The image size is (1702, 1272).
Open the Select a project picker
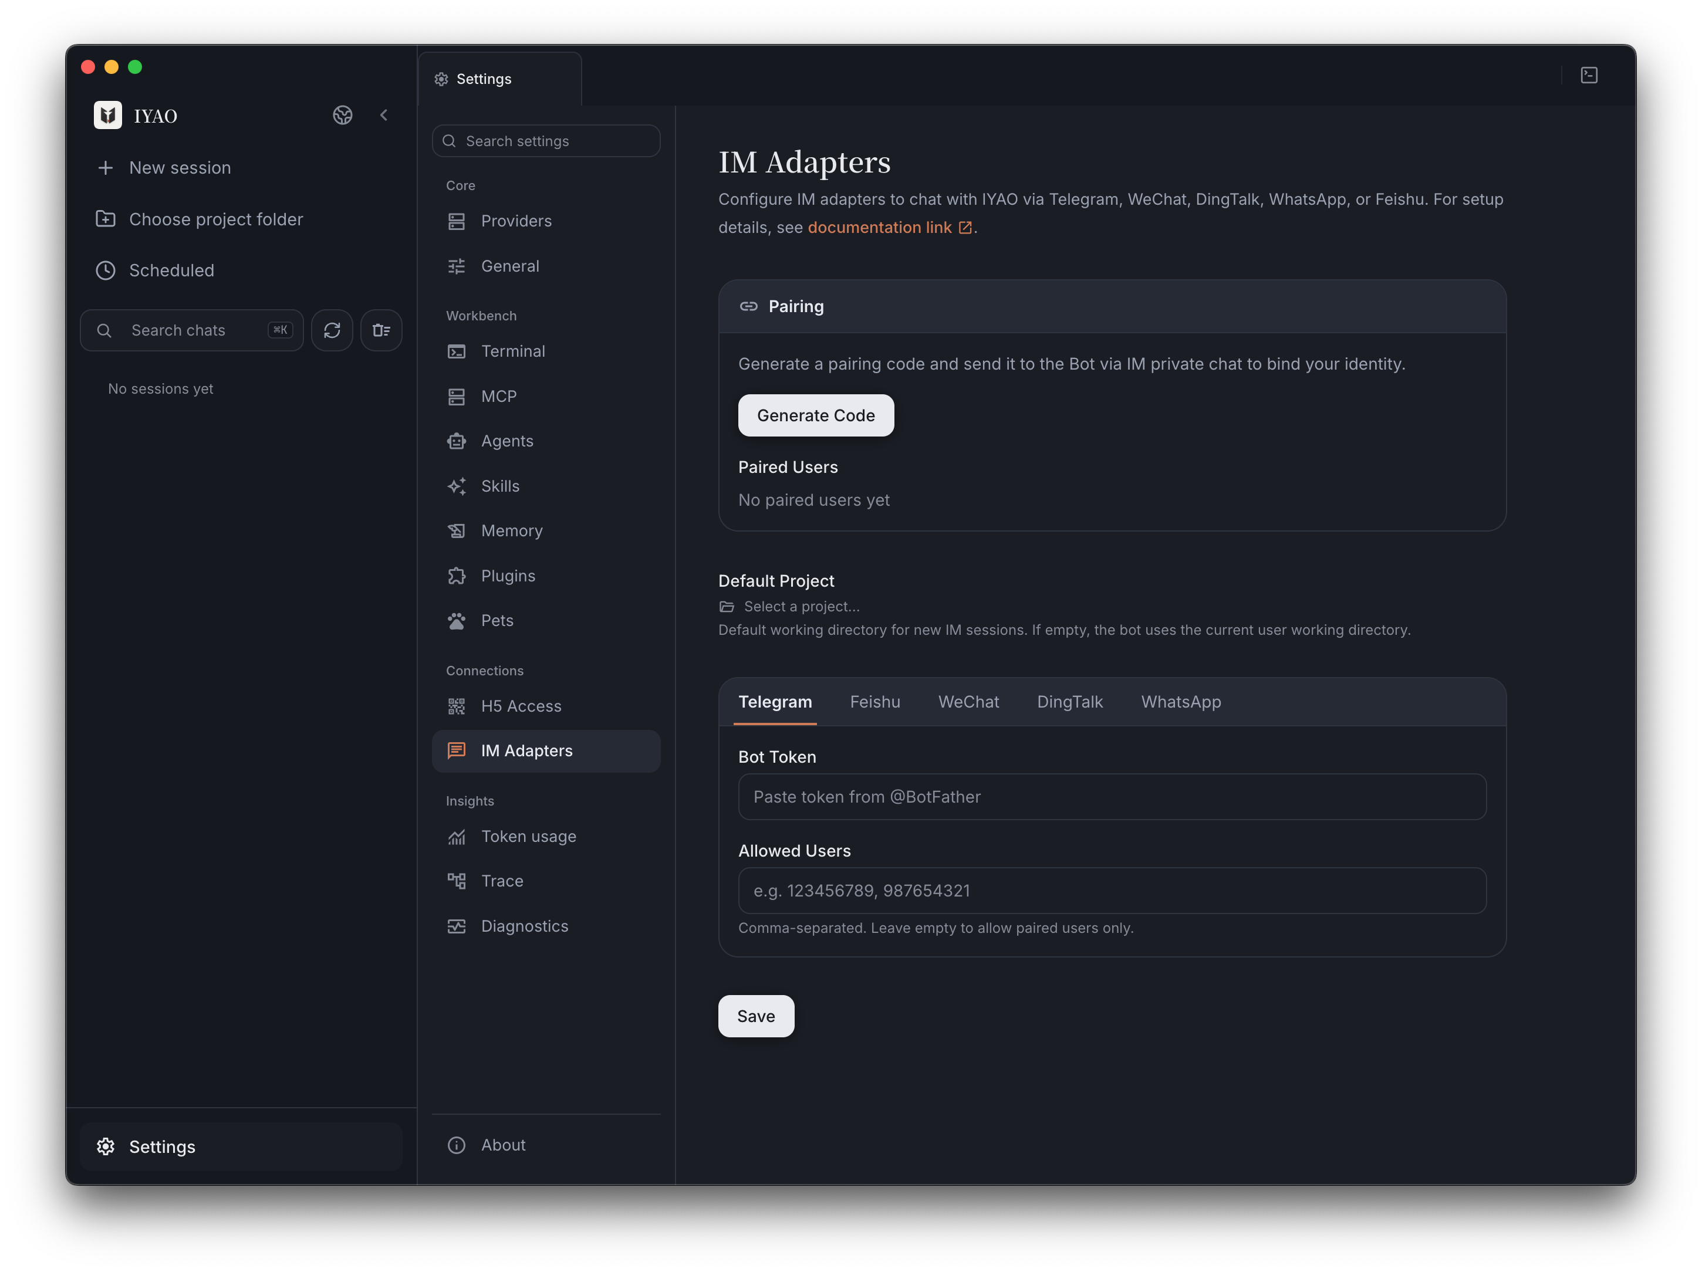(x=789, y=607)
